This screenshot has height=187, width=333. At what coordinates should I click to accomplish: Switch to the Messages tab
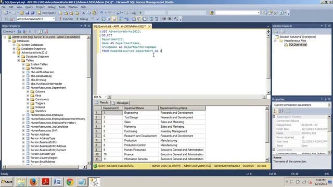[x=120, y=103]
